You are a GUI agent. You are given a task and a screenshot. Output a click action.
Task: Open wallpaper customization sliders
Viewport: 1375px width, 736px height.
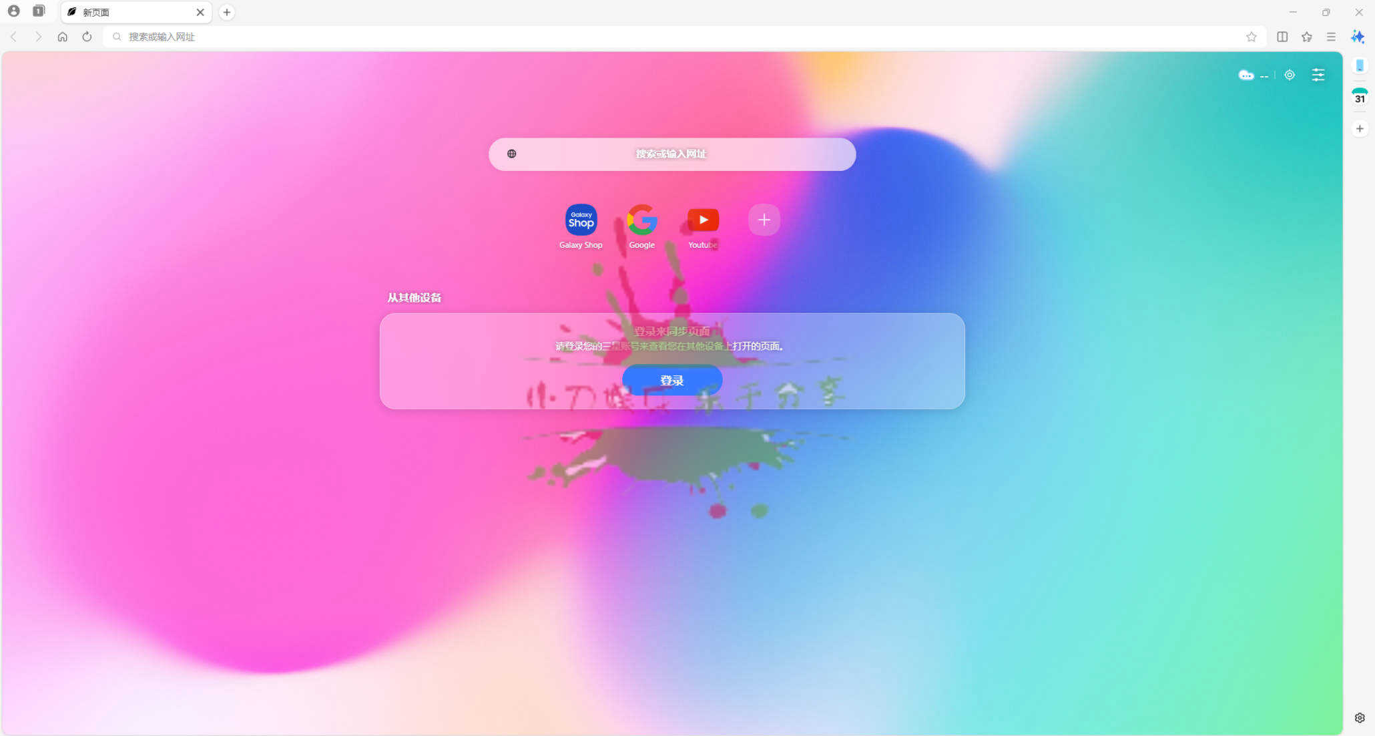coord(1318,75)
